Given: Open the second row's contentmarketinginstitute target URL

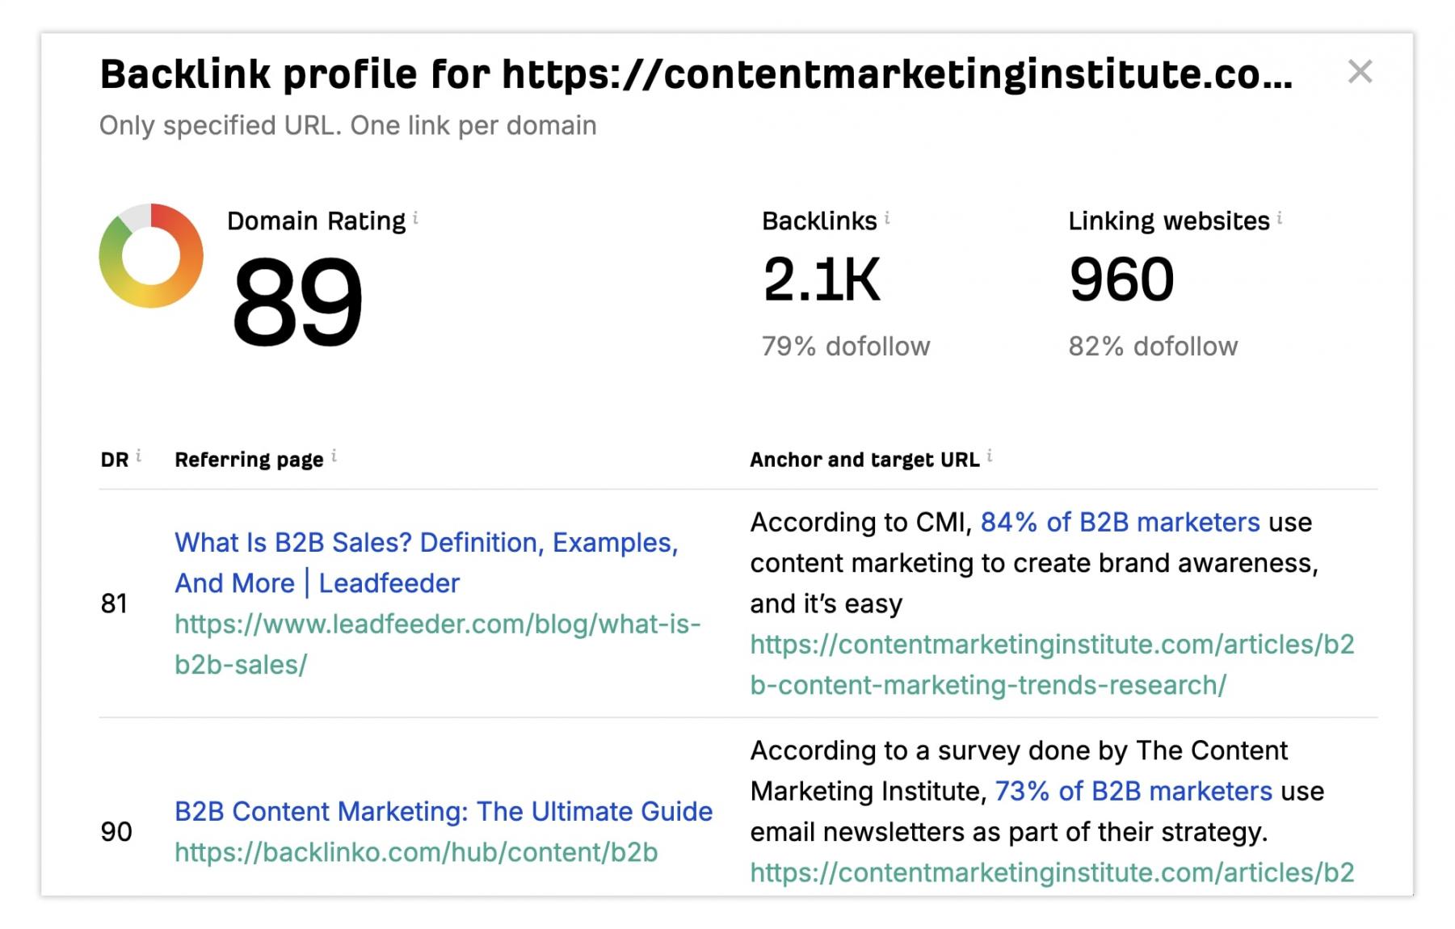Looking at the screenshot, I should click(x=1052, y=872).
